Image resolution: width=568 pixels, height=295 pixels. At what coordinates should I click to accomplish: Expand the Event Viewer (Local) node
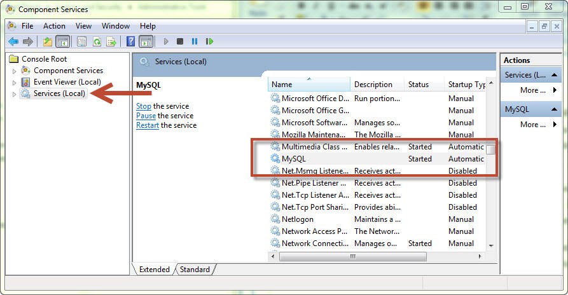(14, 83)
